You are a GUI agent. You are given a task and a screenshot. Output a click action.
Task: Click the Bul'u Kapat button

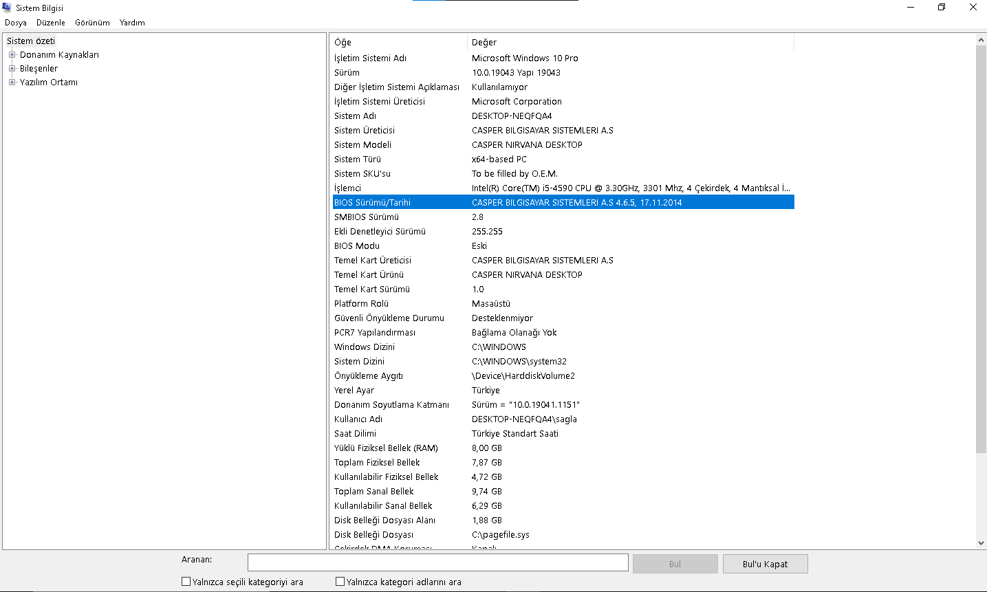(x=766, y=564)
